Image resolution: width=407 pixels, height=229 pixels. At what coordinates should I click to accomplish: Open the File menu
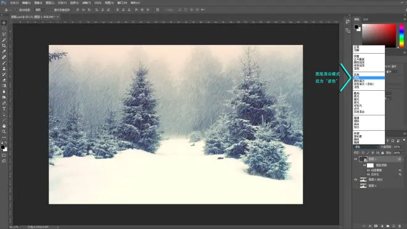[14, 3]
